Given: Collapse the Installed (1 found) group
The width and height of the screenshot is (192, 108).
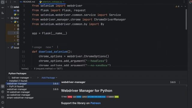Looking at the screenshot, I should [x=7, y=81].
